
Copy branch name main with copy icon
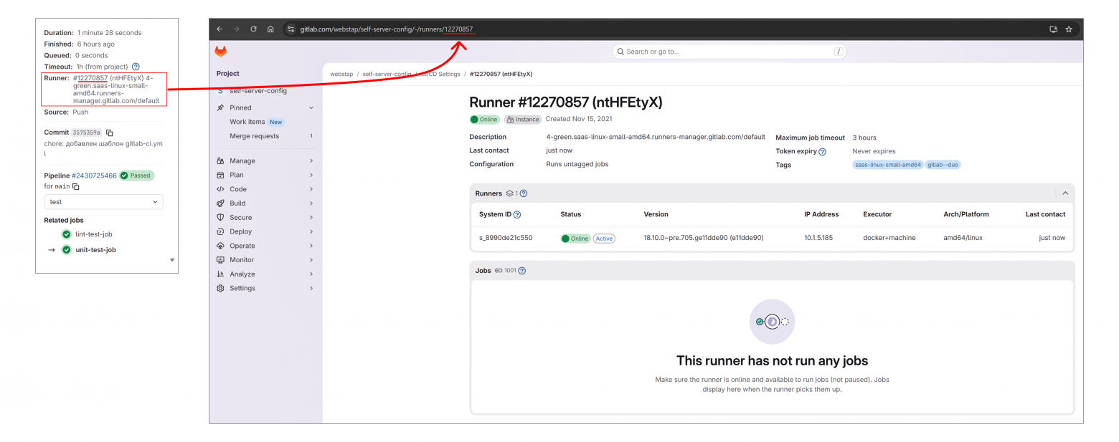pyautogui.click(x=75, y=186)
